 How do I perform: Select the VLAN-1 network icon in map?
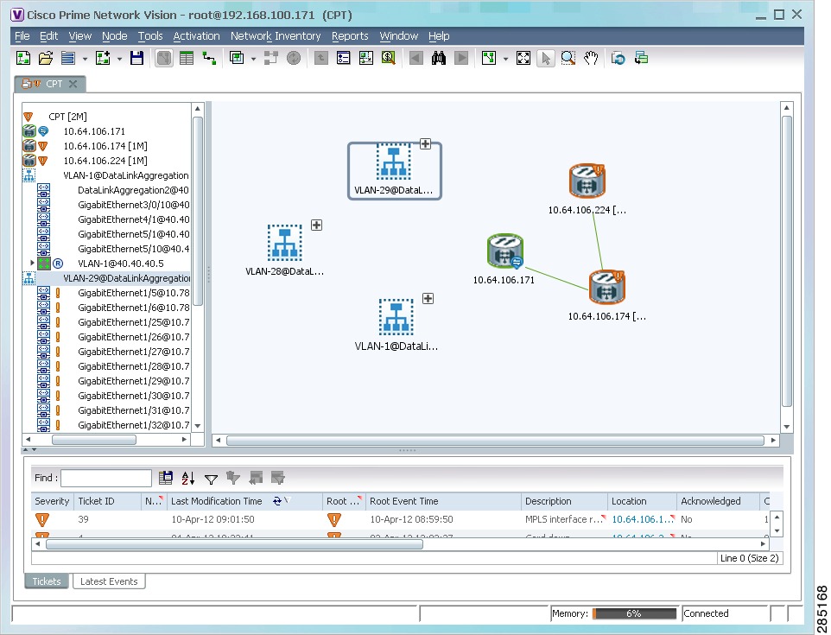(396, 316)
